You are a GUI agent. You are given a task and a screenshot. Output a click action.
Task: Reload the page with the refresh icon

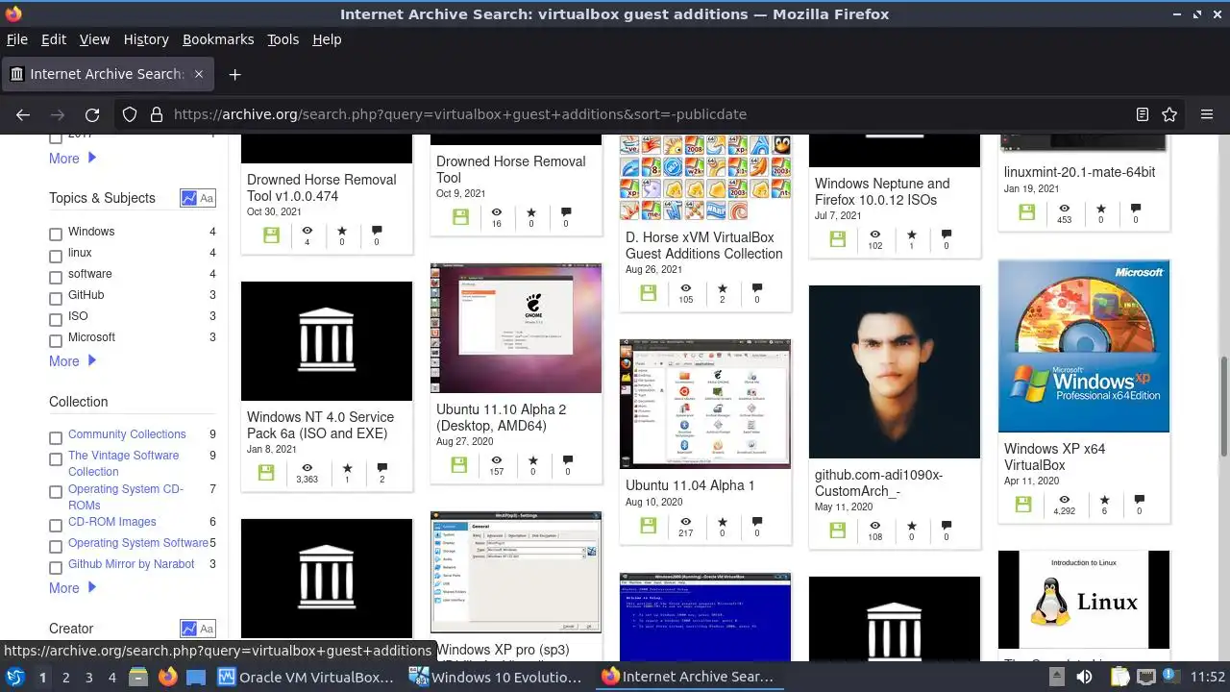92,114
